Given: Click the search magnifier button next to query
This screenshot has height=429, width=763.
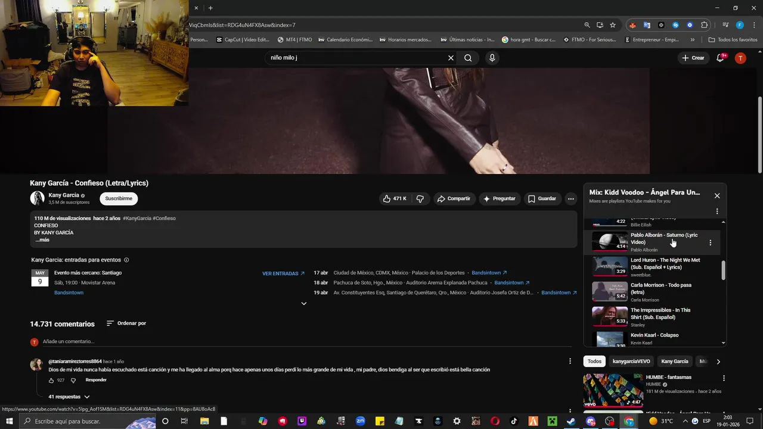Looking at the screenshot, I should click(468, 58).
